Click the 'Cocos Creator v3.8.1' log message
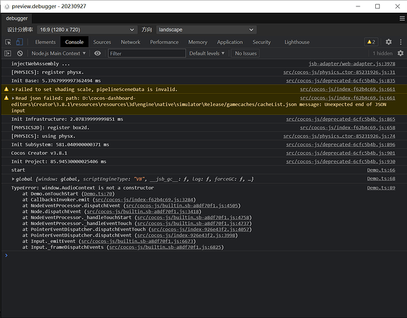The image size is (407, 318). click(39, 153)
